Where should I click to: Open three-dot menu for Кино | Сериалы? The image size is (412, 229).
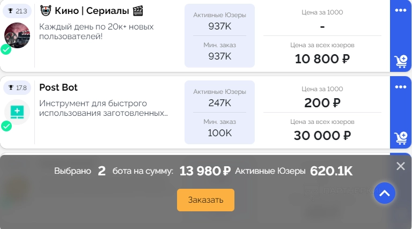point(401,10)
